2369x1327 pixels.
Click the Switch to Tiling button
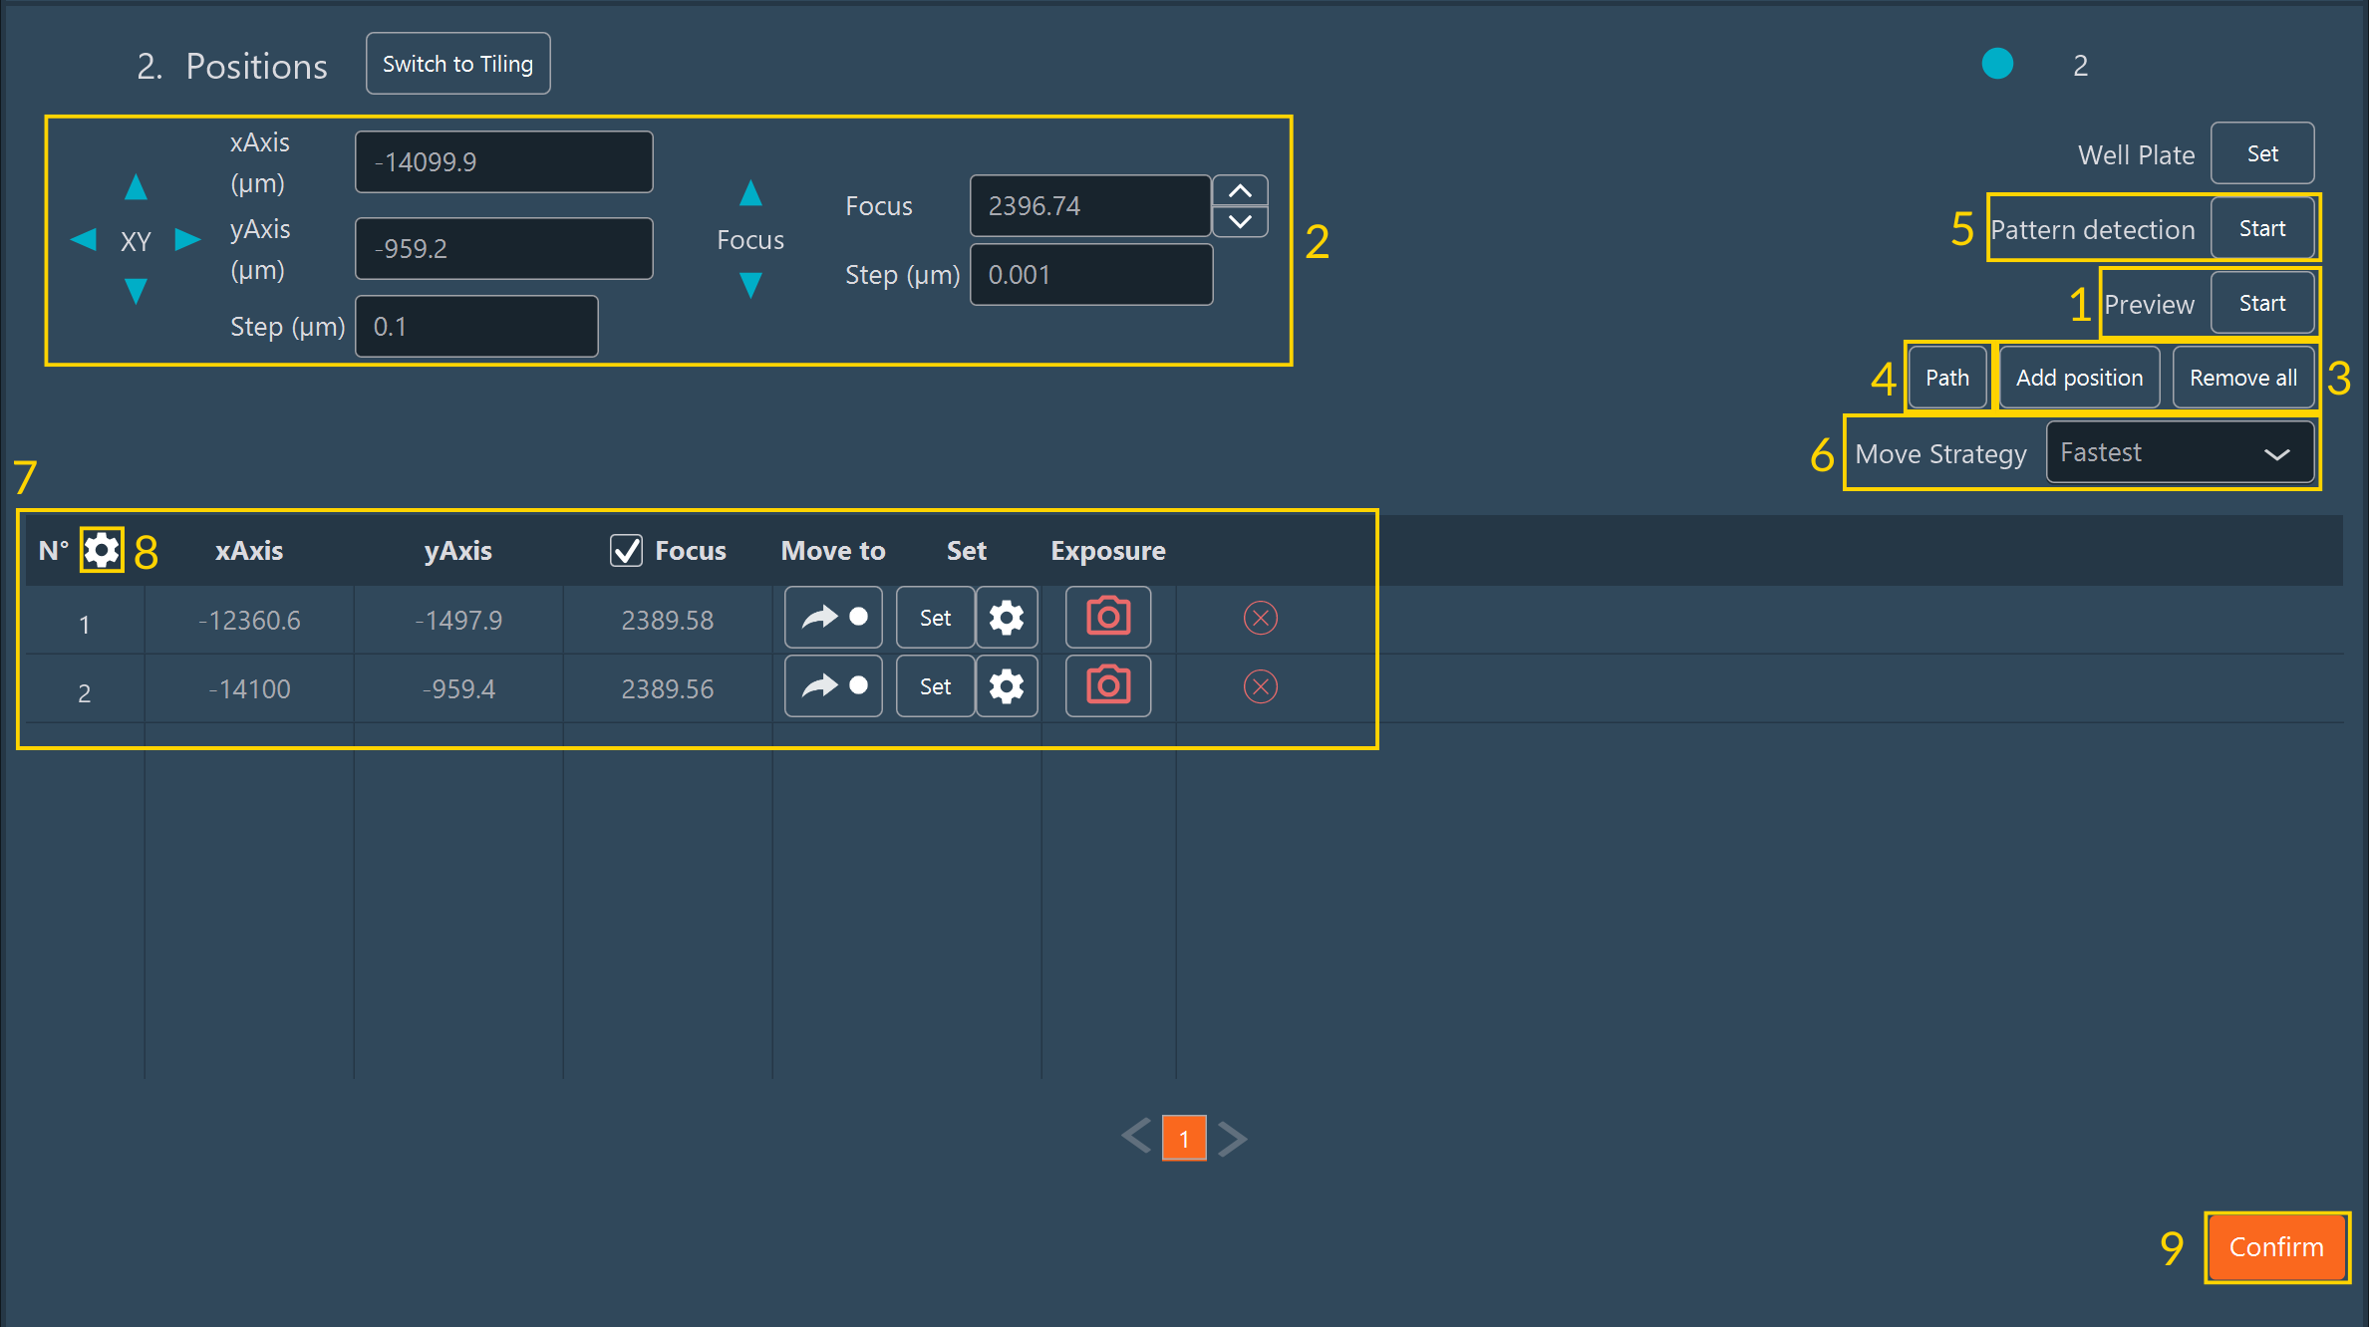pyautogui.click(x=457, y=64)
